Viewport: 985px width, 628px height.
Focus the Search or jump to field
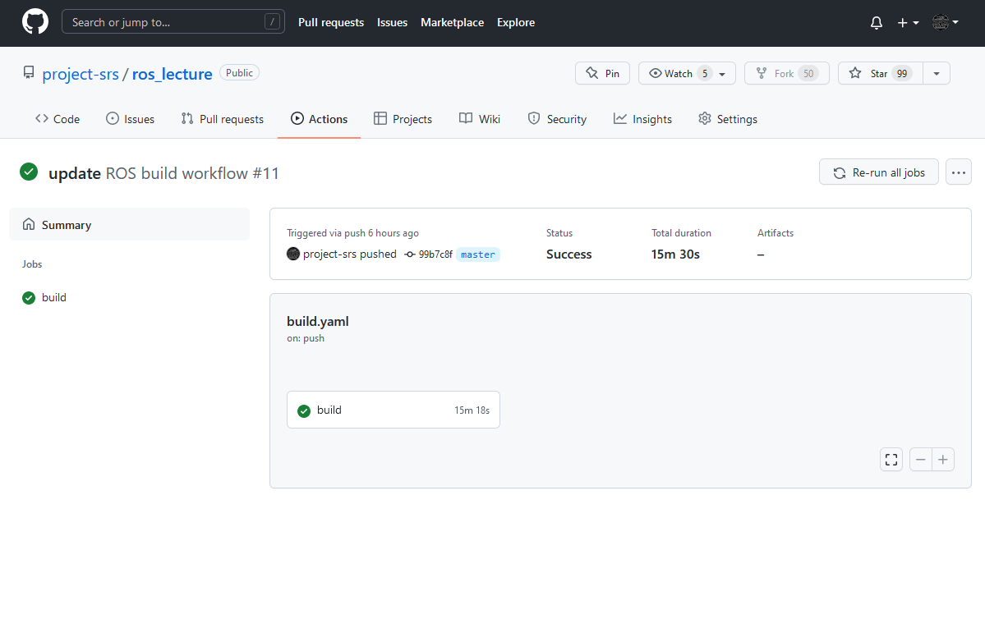point(173,22)
